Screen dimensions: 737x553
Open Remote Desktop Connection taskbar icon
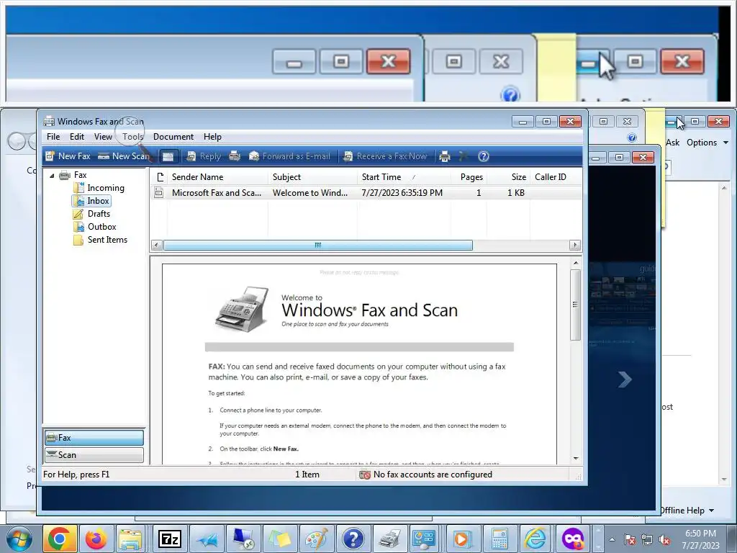tap(243, 539)
